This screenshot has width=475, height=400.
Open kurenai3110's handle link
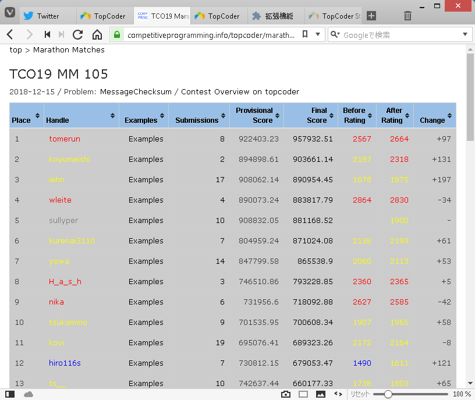pyautogui.click(x=72, y=240)
